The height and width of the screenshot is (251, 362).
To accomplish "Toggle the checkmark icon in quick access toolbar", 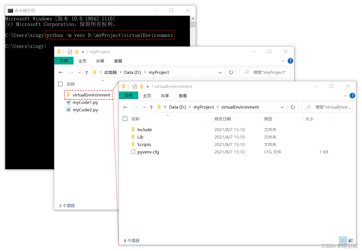I will pyautogui.click(x=134, y=86).
